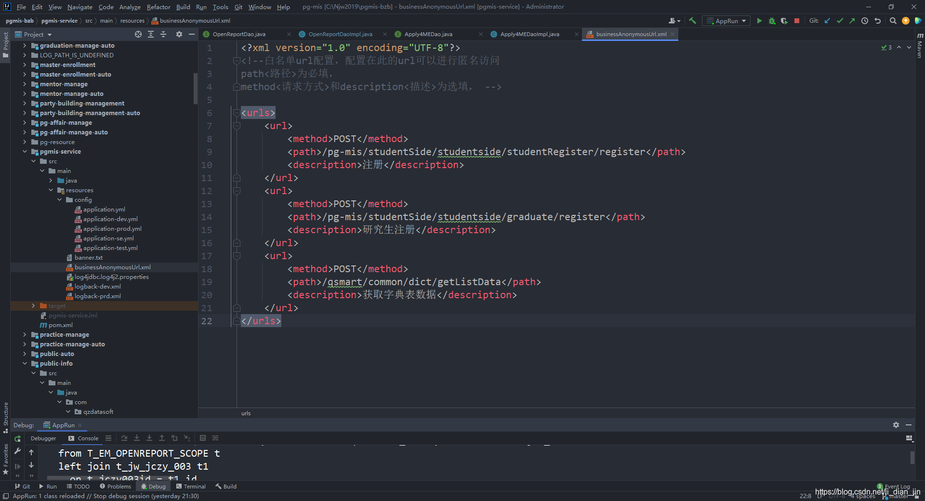
Task: Select pom.xml under pgmis-service
Action: [61, 325]
